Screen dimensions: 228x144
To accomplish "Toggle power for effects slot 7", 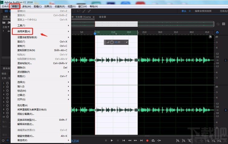I will coord(8,106).
